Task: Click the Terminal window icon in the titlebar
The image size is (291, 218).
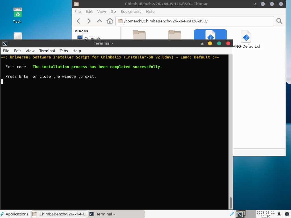Action: 5,43
